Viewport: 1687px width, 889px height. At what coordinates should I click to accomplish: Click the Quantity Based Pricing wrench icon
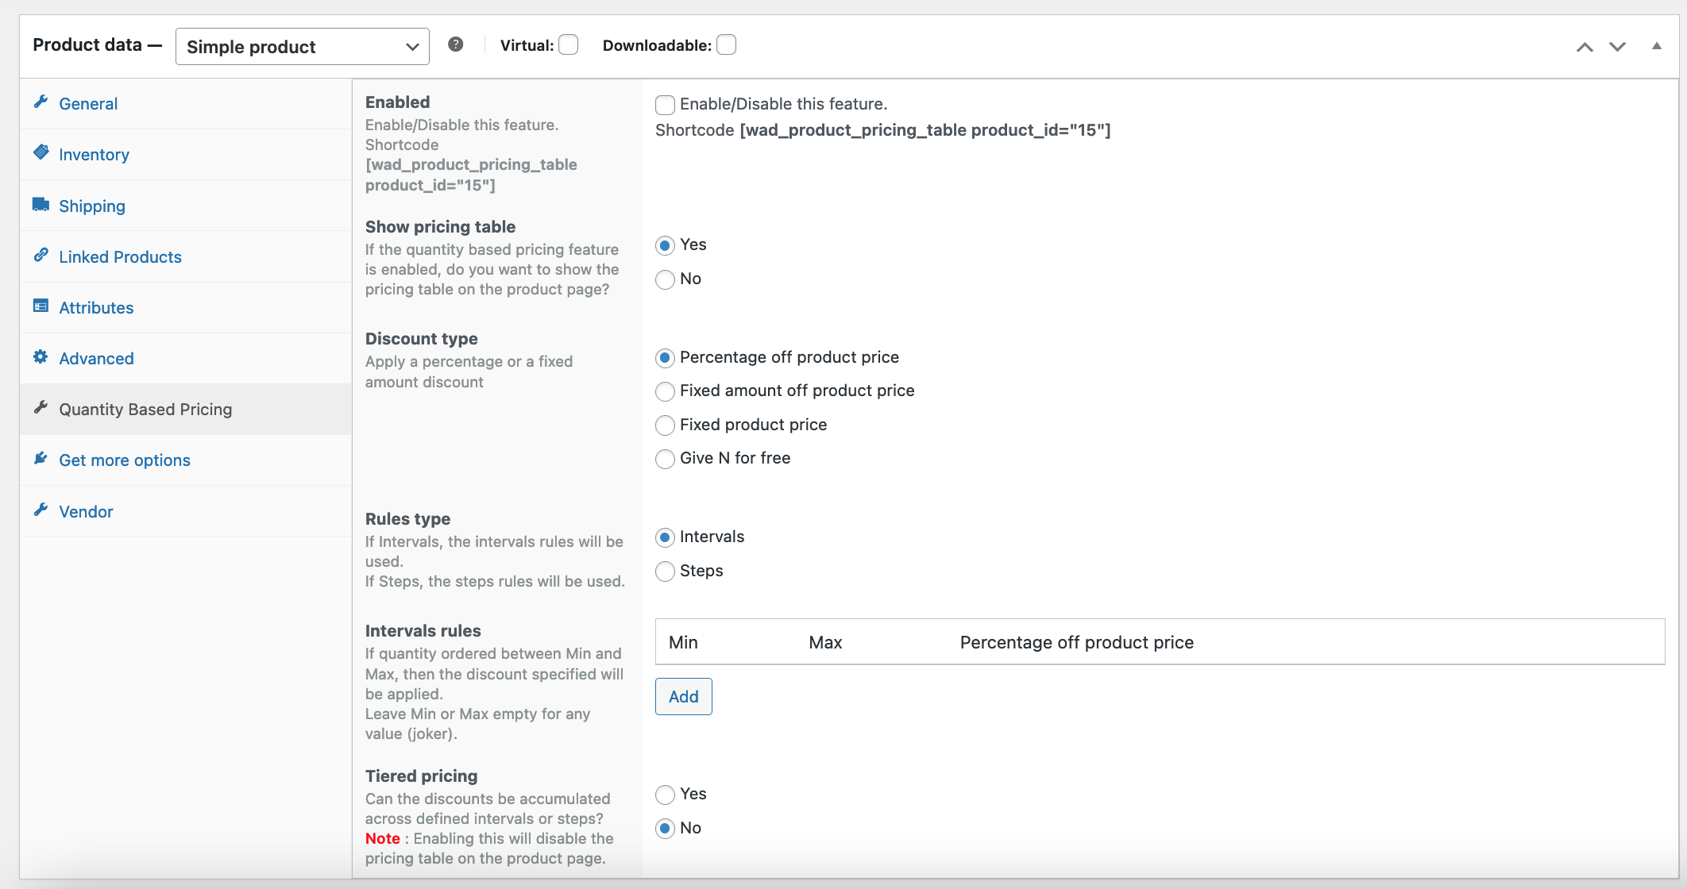click(41, 407)
